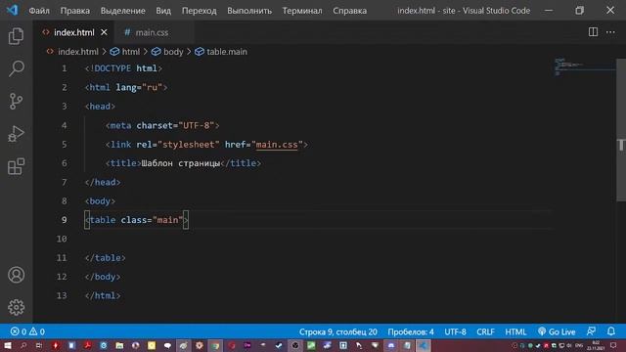Open File Explorer folder on taskbar
626x352 pixels.
click(119, 345)
